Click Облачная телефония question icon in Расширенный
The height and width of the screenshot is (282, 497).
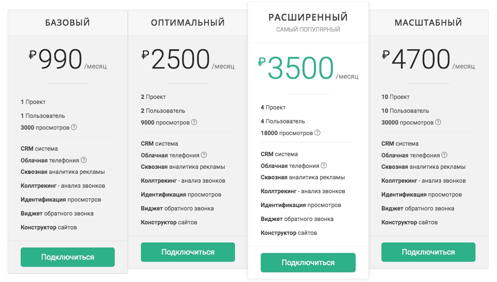[324, 165]
